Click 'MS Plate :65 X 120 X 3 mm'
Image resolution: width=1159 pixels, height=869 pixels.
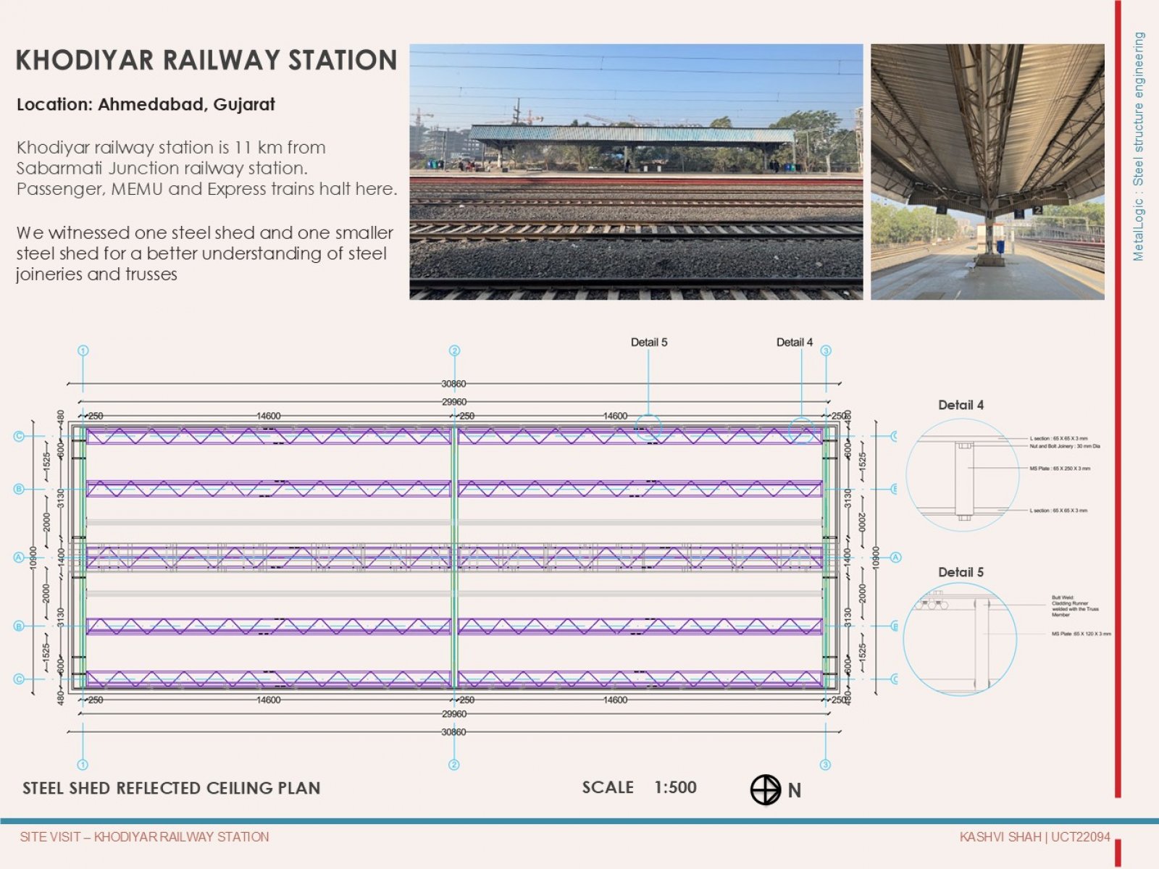pos(1081,634)
